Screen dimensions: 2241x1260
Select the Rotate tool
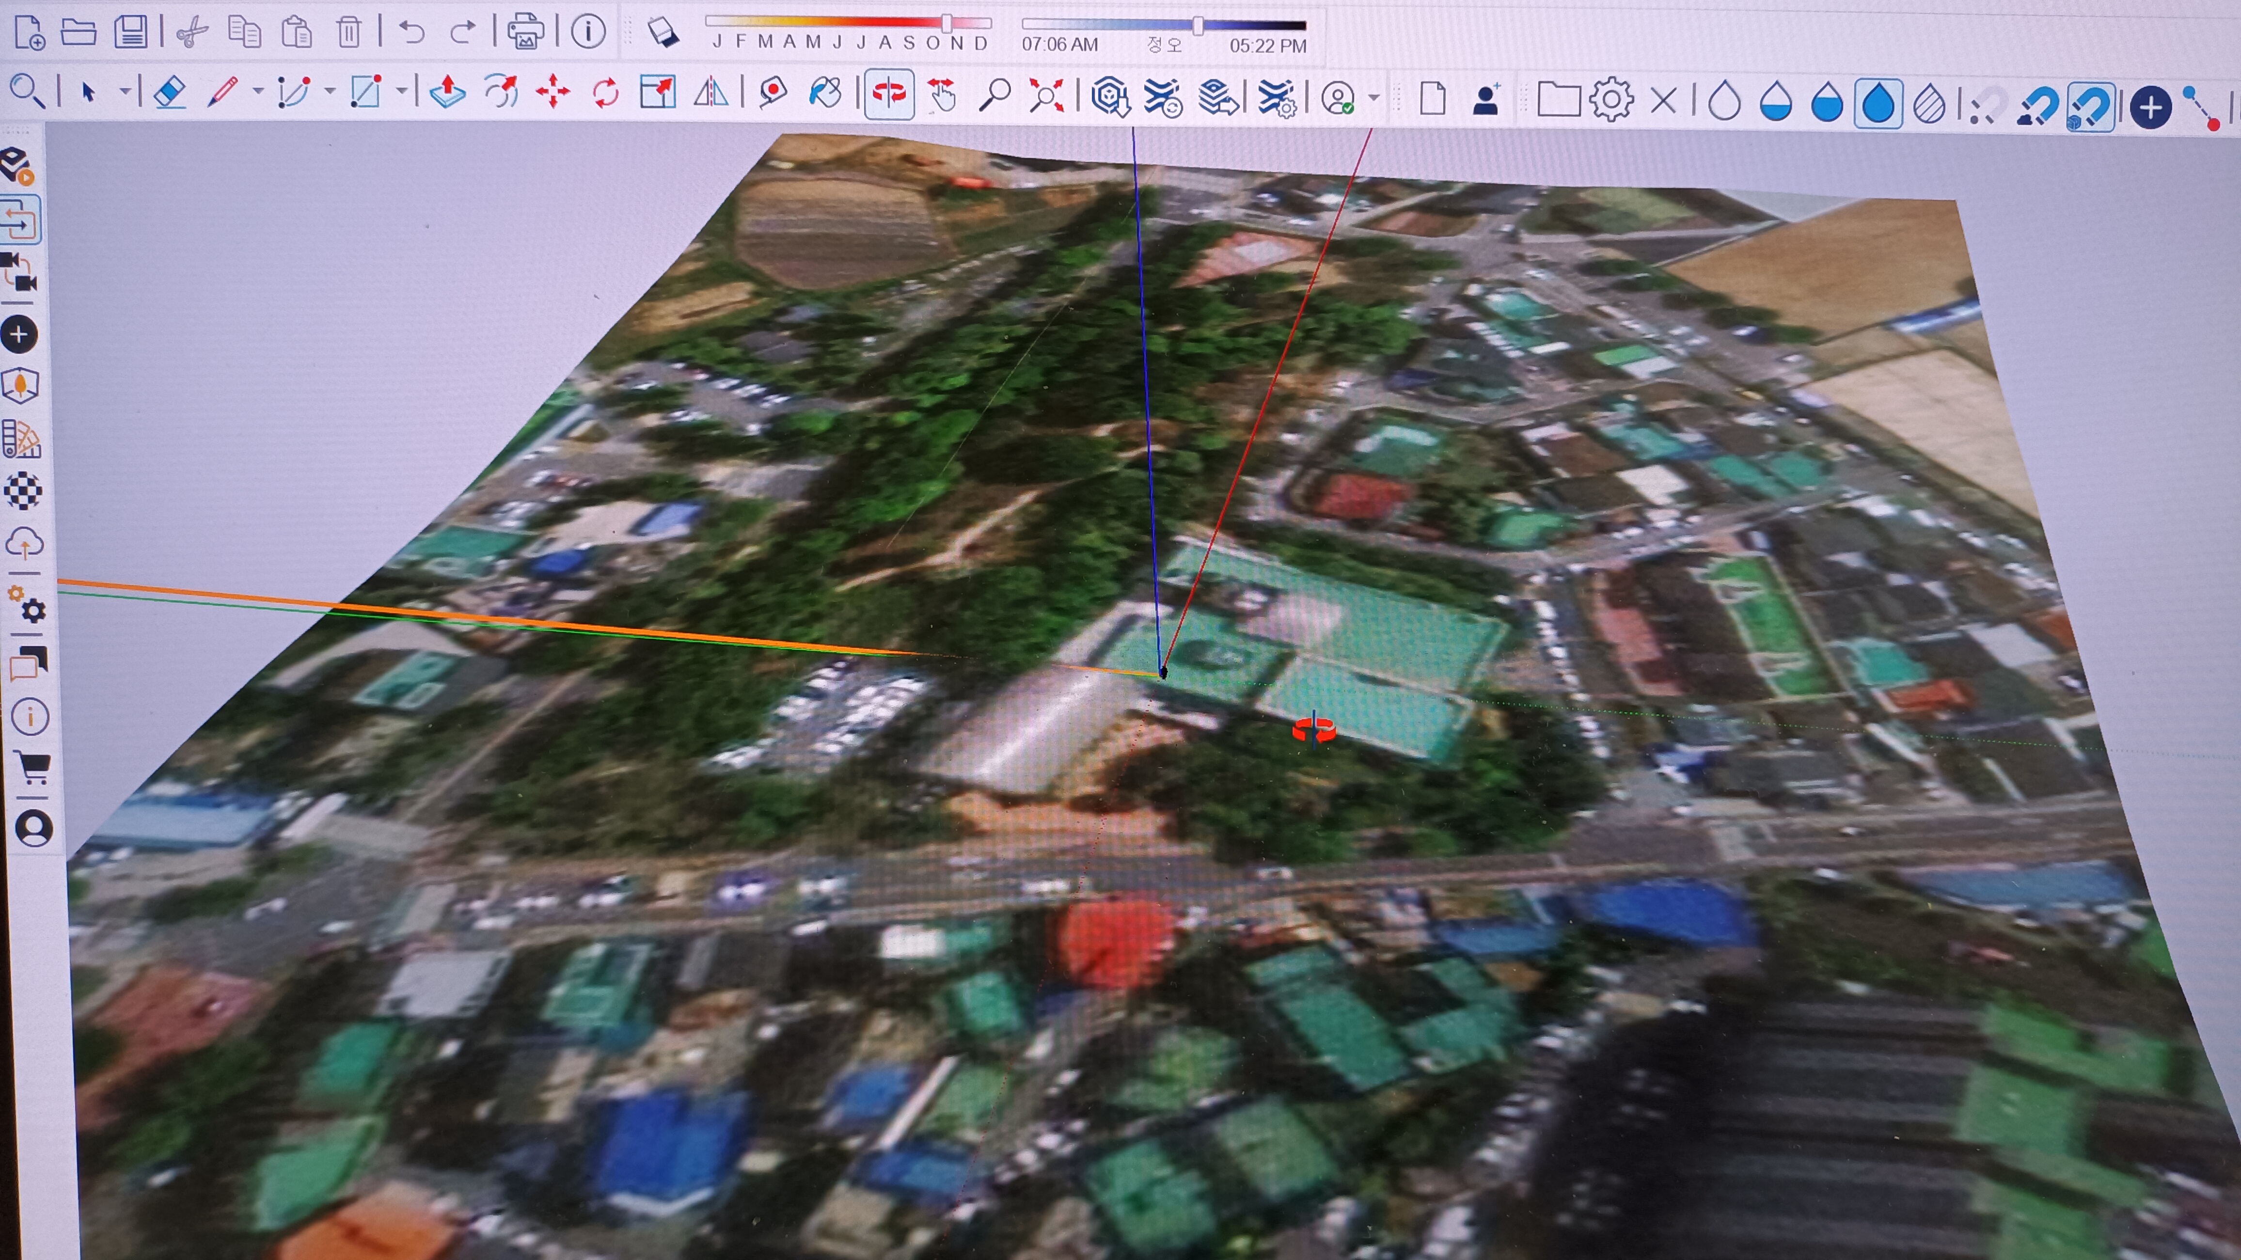[x=605, y=92]
